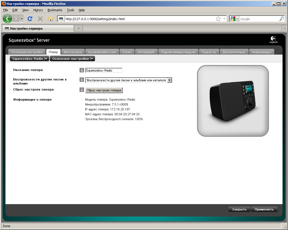The width and height of the screenshot is (288, 230).
Task: Click the Закрыть button
Action: (239, 209)
